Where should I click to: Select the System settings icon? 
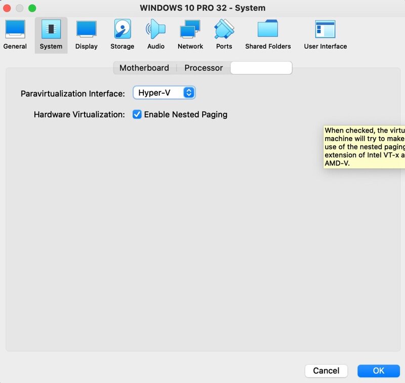[x=51, y=35]
